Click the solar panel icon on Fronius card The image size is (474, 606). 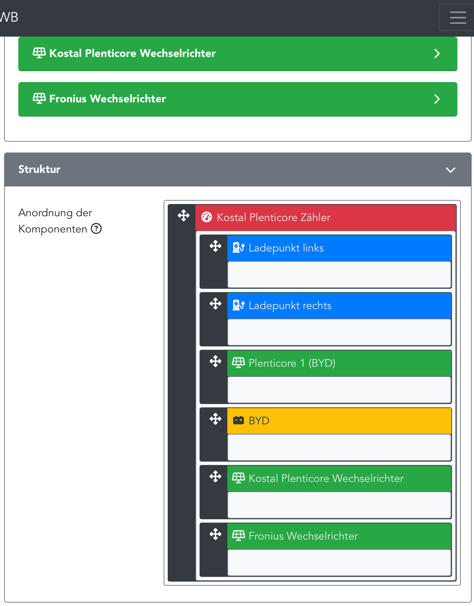coord(39,98)
